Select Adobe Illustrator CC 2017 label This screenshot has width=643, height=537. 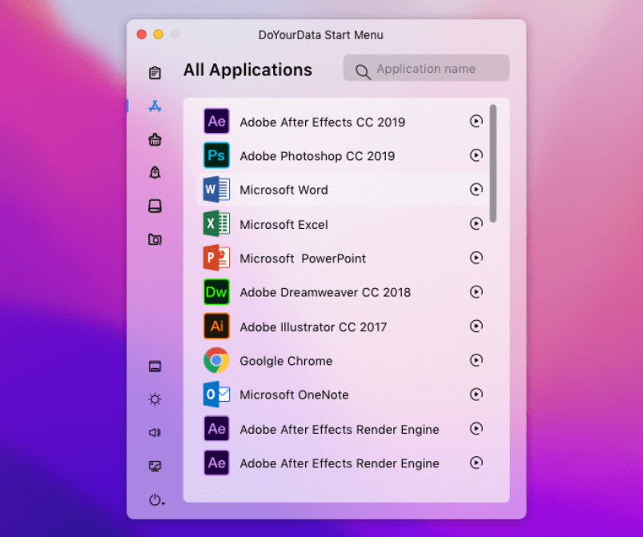pos(313,327)
